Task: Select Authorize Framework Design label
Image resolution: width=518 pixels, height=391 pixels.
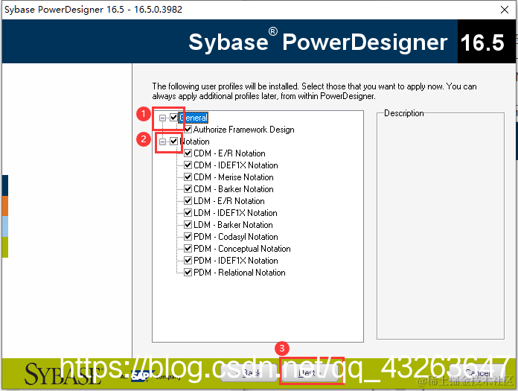Action: [x=244, y=130]
